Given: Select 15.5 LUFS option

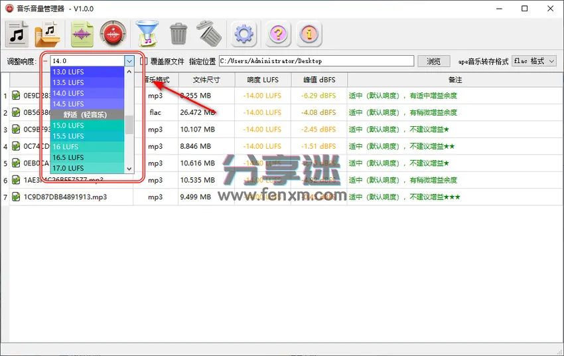Looking at the screenshot, I should [88, 136].
